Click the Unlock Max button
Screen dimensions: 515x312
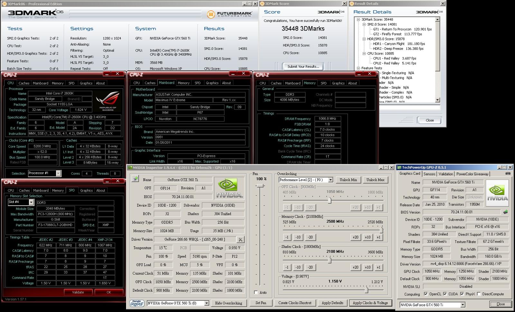[x=375, y=180]
